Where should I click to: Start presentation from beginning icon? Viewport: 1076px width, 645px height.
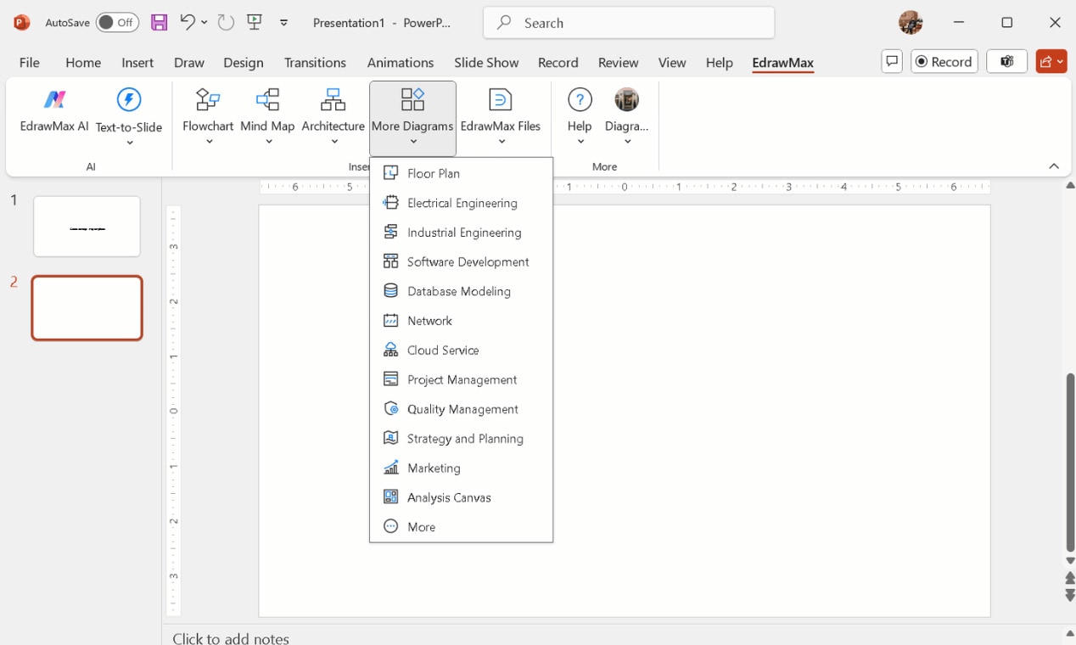pos(255,23)
